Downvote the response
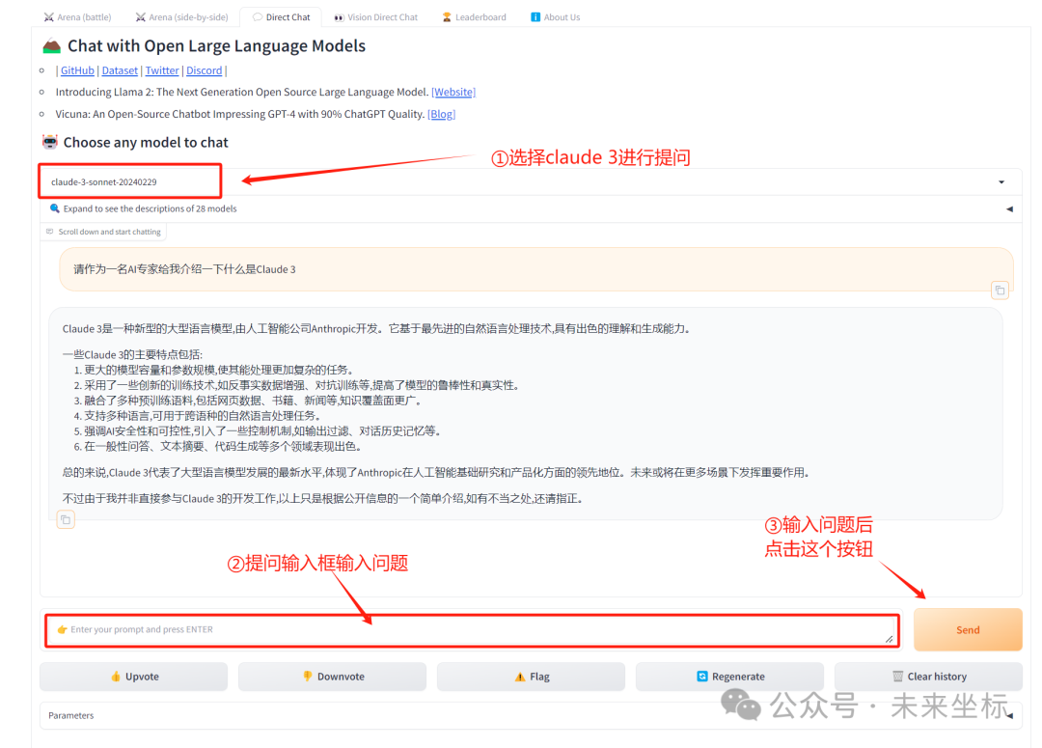The image size is (1042, 748). (x=332, y=677)
